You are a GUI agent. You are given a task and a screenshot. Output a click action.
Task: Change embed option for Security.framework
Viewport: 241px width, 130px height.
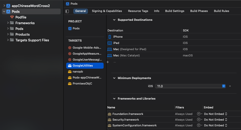click(x=216, y=120)
